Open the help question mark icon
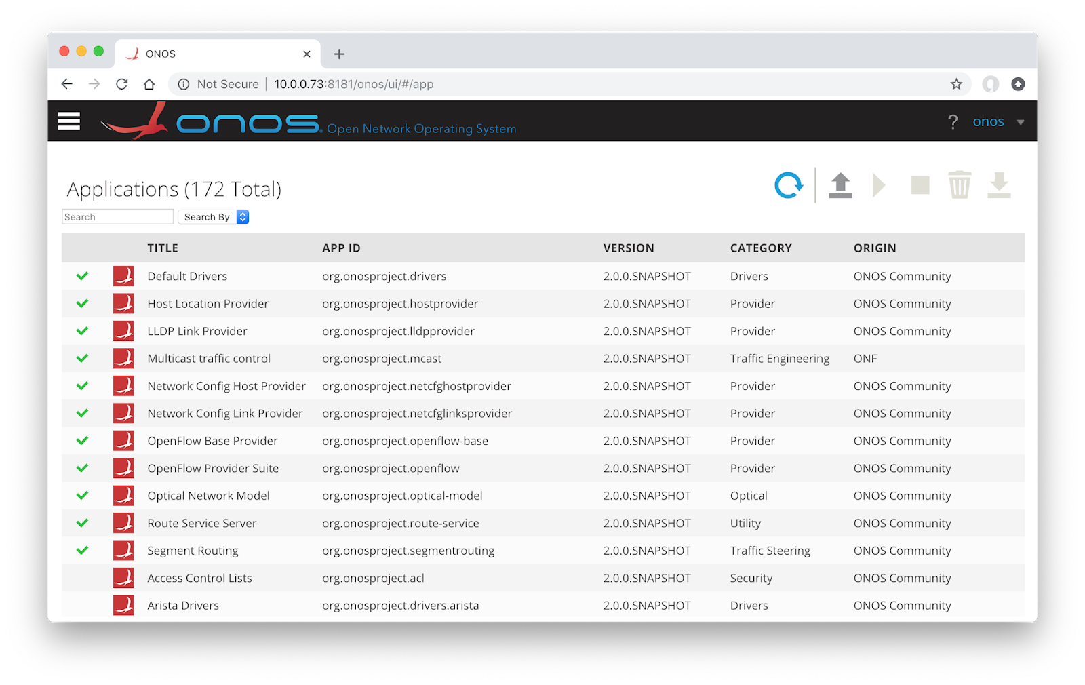 pos(953,121)
